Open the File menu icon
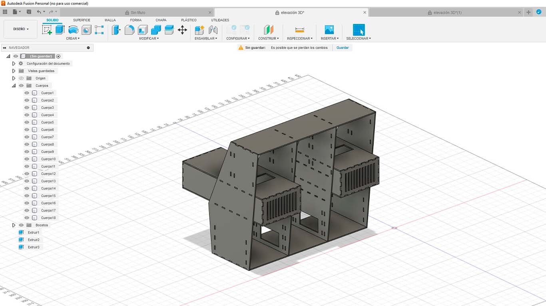The height and width of the screenshot is (306, 546). coord(16,12)
